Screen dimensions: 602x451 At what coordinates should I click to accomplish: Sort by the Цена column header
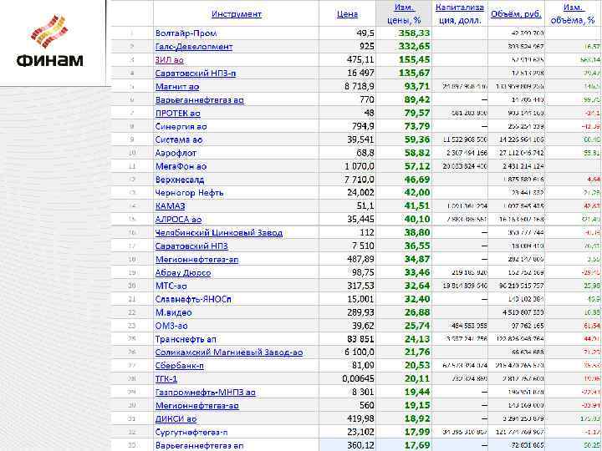tap(348, 14)
